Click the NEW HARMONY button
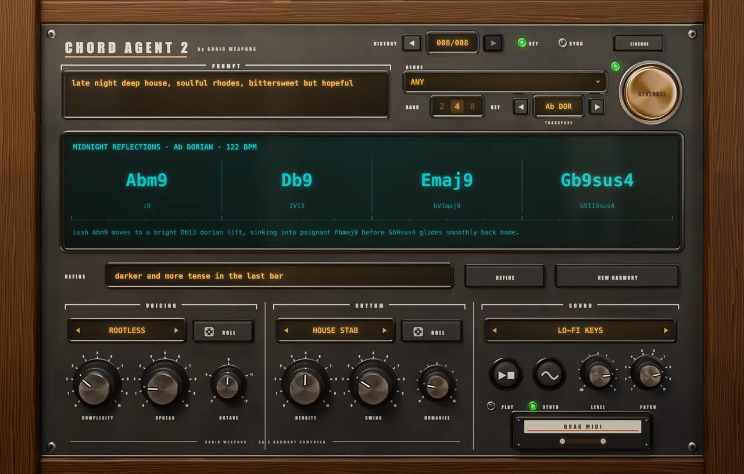This screenshot has height=474, width=744. [617, 276]
